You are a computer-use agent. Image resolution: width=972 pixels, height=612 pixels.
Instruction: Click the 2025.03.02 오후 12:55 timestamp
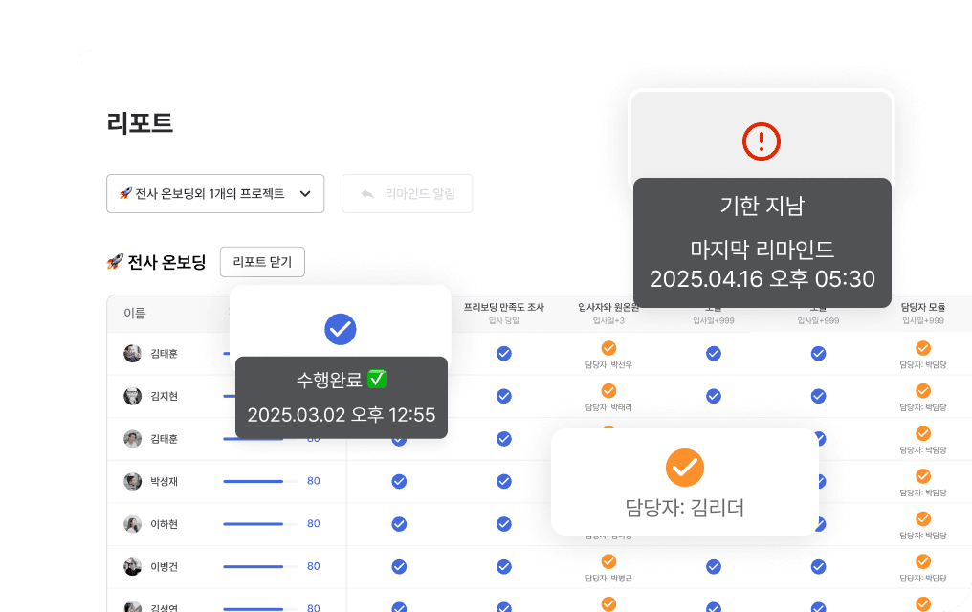coord(342,414)
